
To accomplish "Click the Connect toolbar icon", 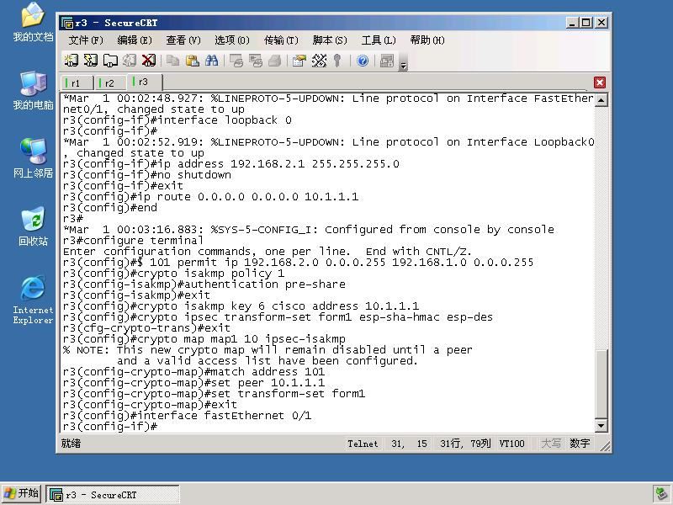I will pos(71,61).
